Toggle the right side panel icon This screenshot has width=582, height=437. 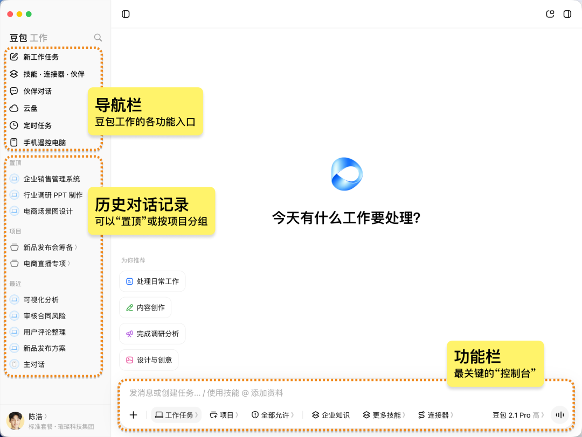[x=567, y=14]
